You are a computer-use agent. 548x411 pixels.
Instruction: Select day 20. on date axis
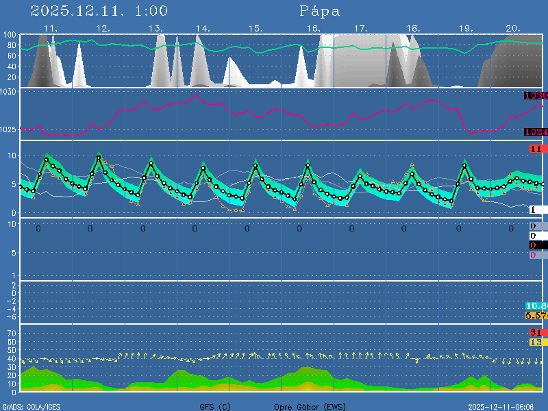(513, 28)
